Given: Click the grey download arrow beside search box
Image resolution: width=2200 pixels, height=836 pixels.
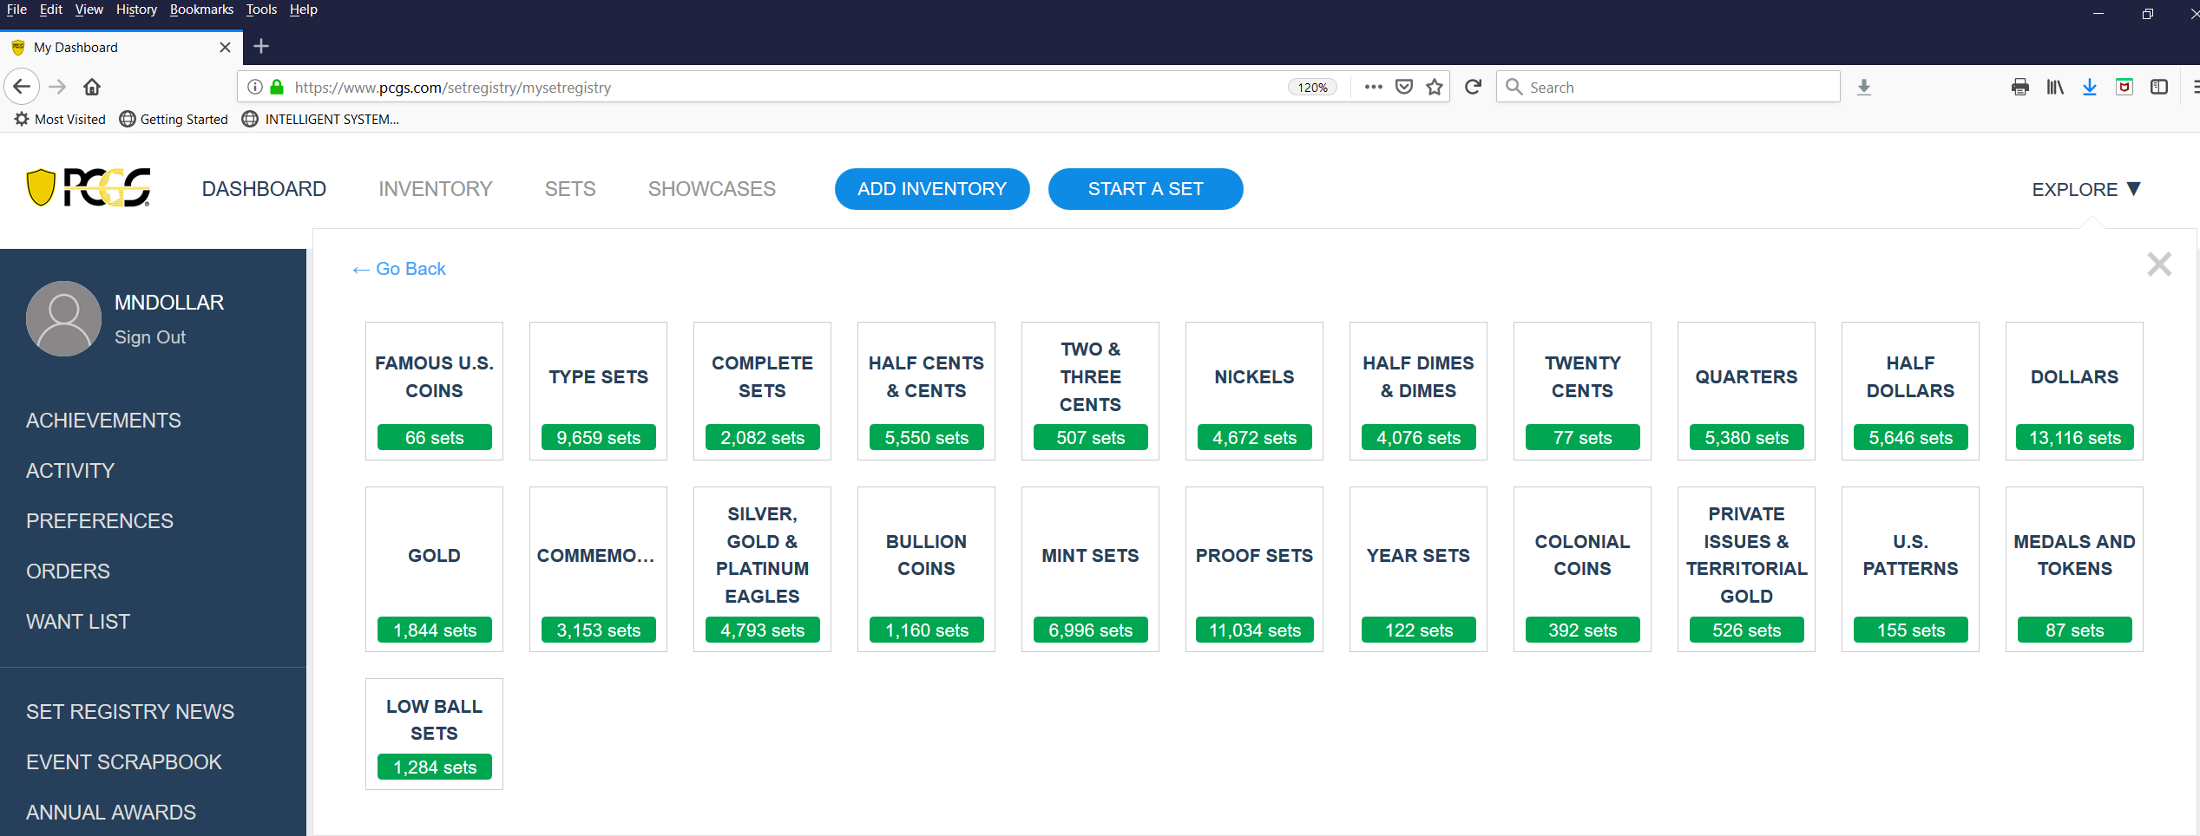Looking at the screenshot, I should pos(1864,87).
